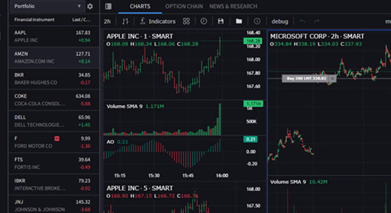
Task: Open the chart layout grid icon
Action: point(186,21)
